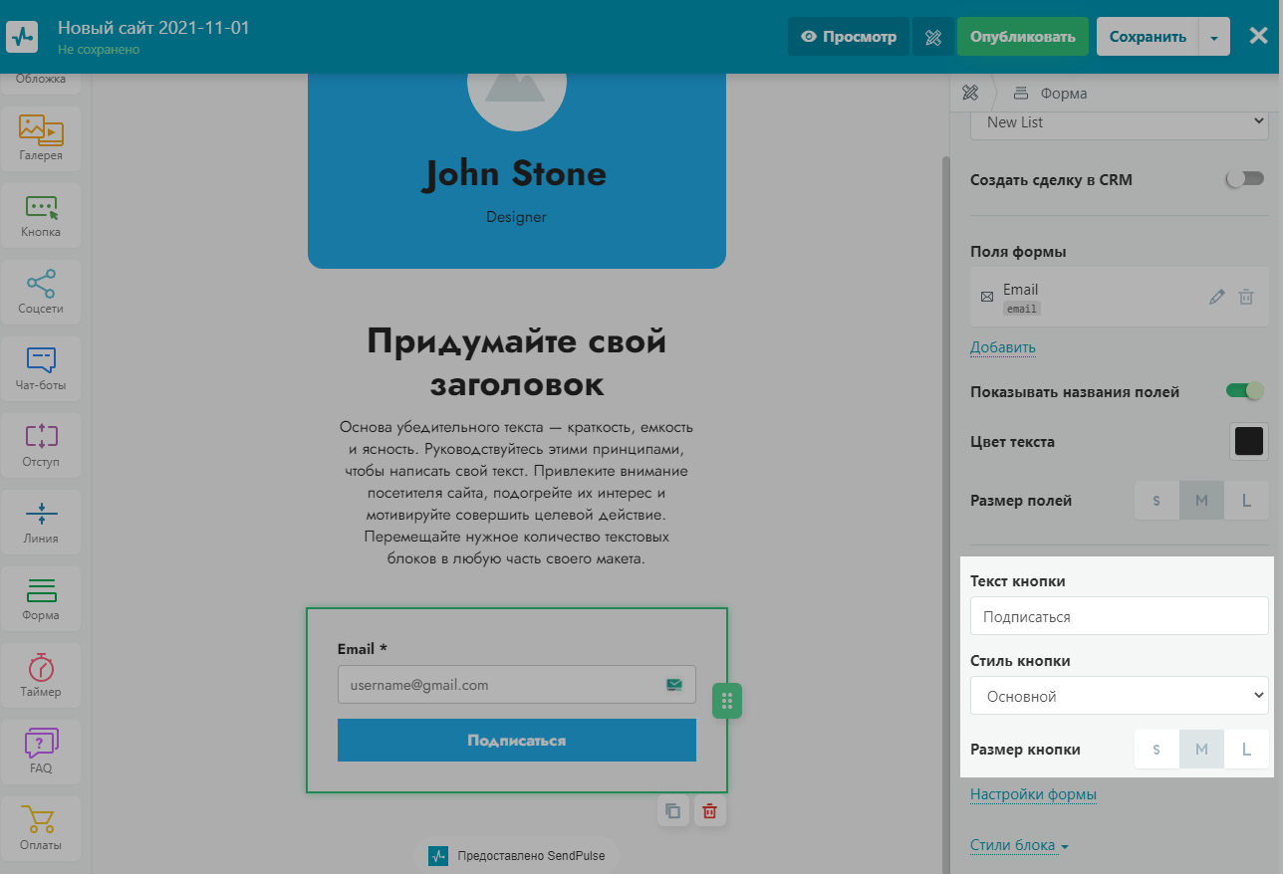Screen dimensions: 1283x874
Task: Set button size to M
Action: tap(1202, 750)
